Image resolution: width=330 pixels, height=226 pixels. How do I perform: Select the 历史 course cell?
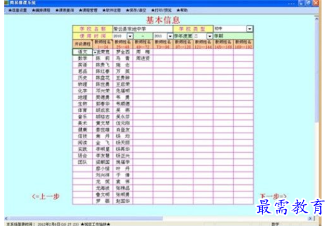(x=82, y=78)
